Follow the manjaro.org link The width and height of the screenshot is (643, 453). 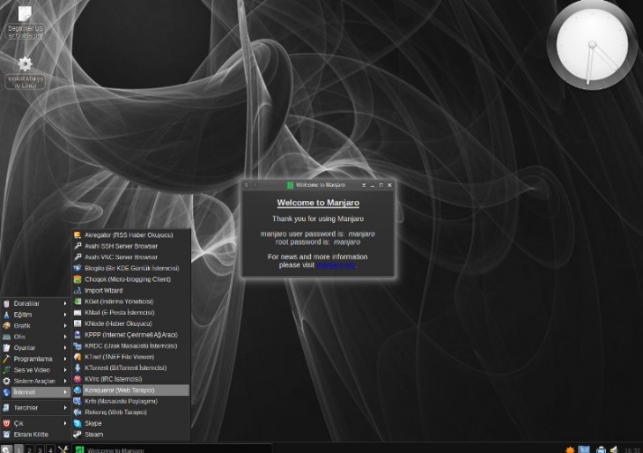click(x=336, y=265)
